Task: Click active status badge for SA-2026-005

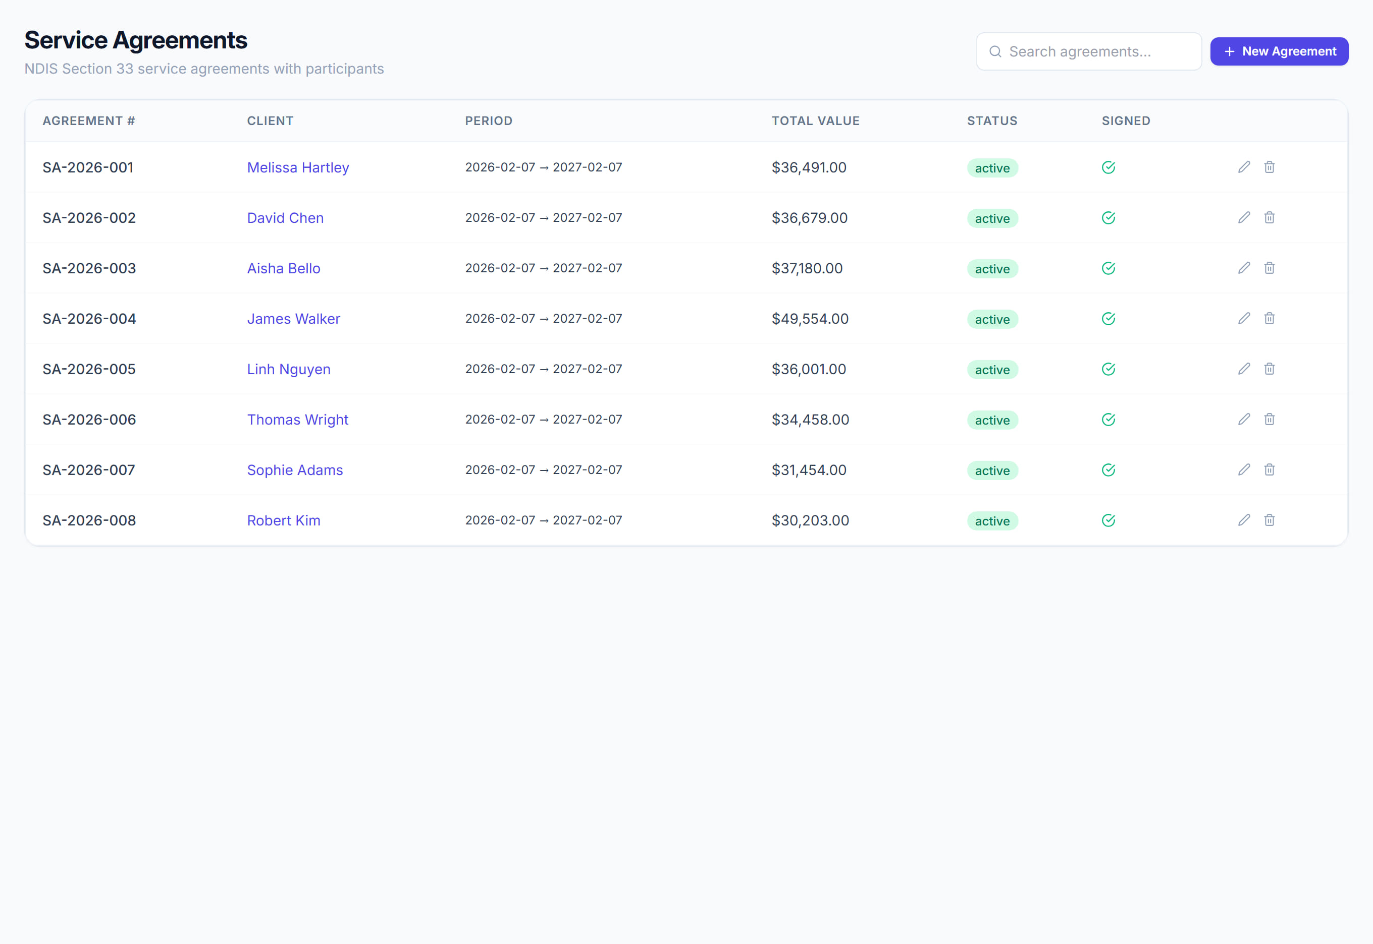Action: (x=992, y=370)
